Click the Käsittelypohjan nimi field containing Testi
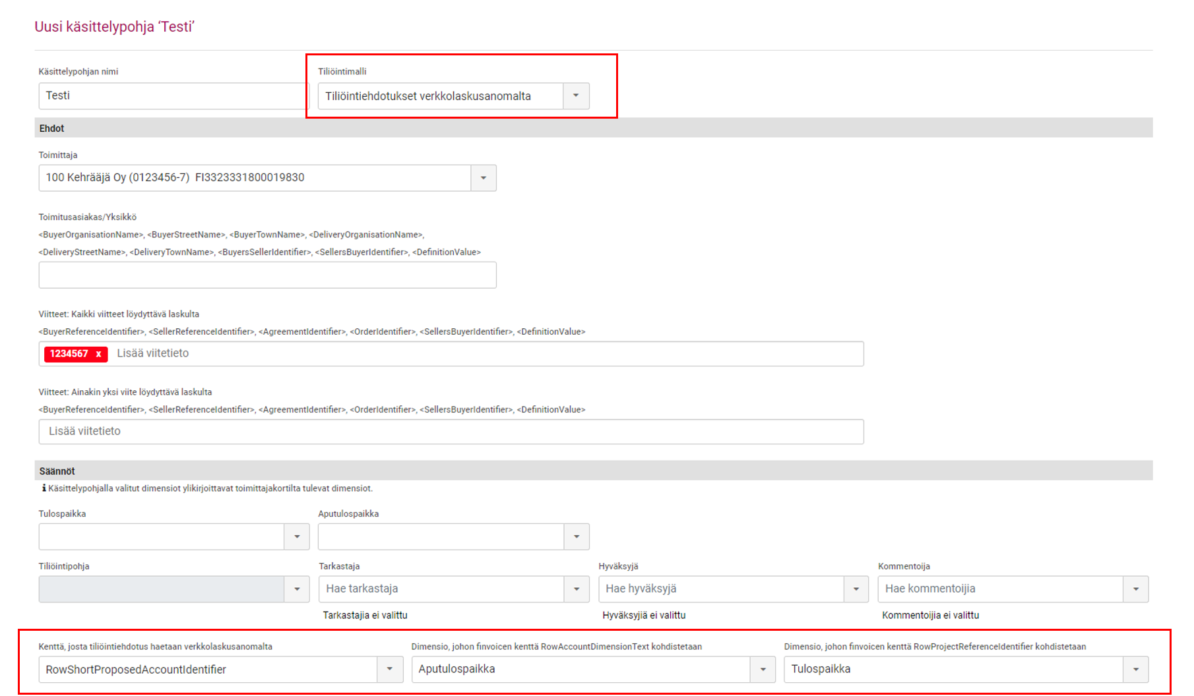The image size is (1194, 696). (x=172, y=96)
